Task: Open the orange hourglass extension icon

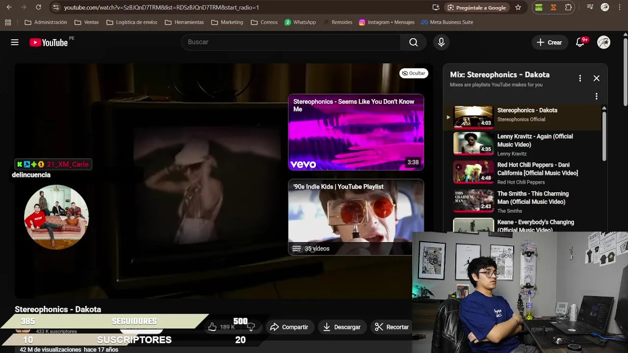Action: tap(553, 7)
